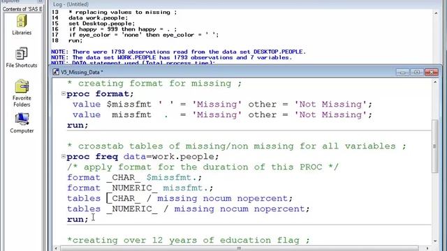Image resolution: width=447 pixels, height=251 pixels.
Task: Click the Log - (Untitled) title bar
Action: tap(245, 4)
